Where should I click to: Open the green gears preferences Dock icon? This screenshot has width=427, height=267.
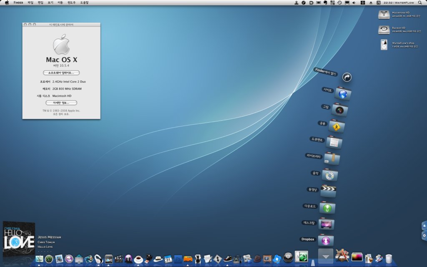[301, 257]
